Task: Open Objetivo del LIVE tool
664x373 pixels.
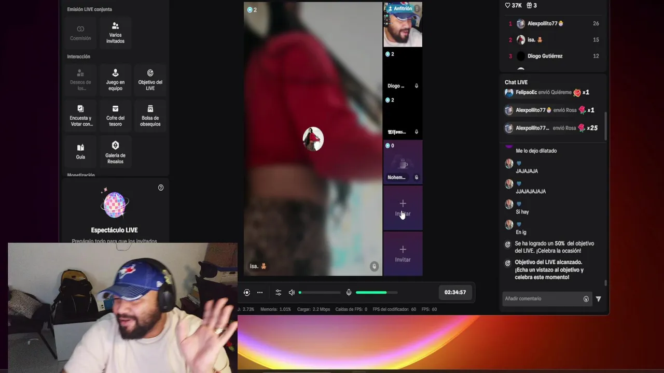Action: click(x=150, y=79)
